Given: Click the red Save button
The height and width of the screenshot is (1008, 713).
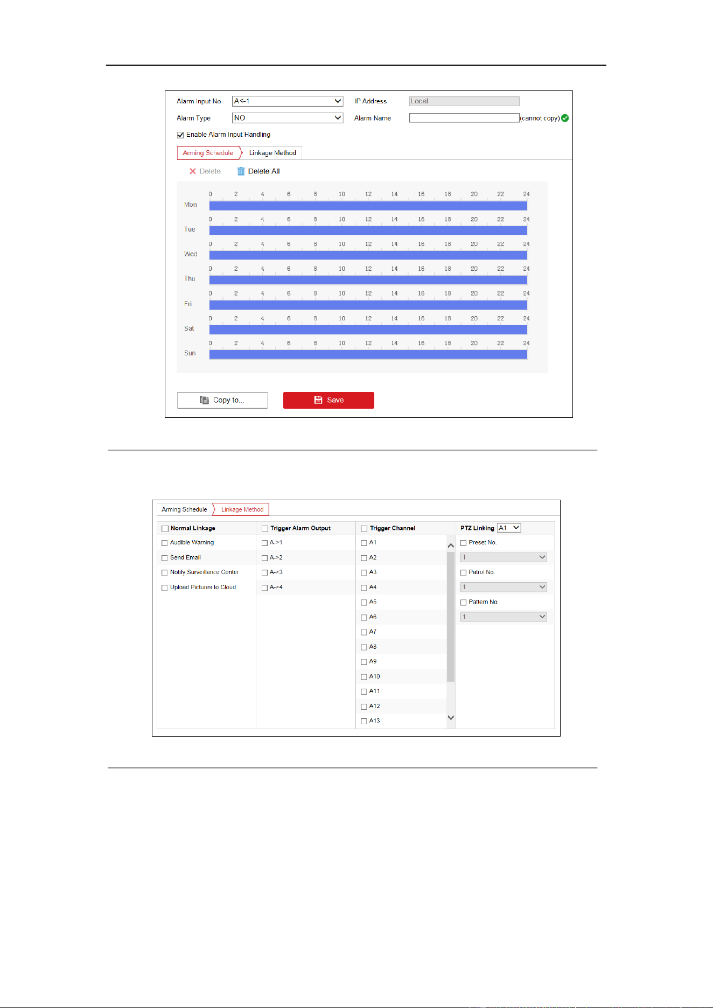Looking at the screenshot, I should point(328,400).
